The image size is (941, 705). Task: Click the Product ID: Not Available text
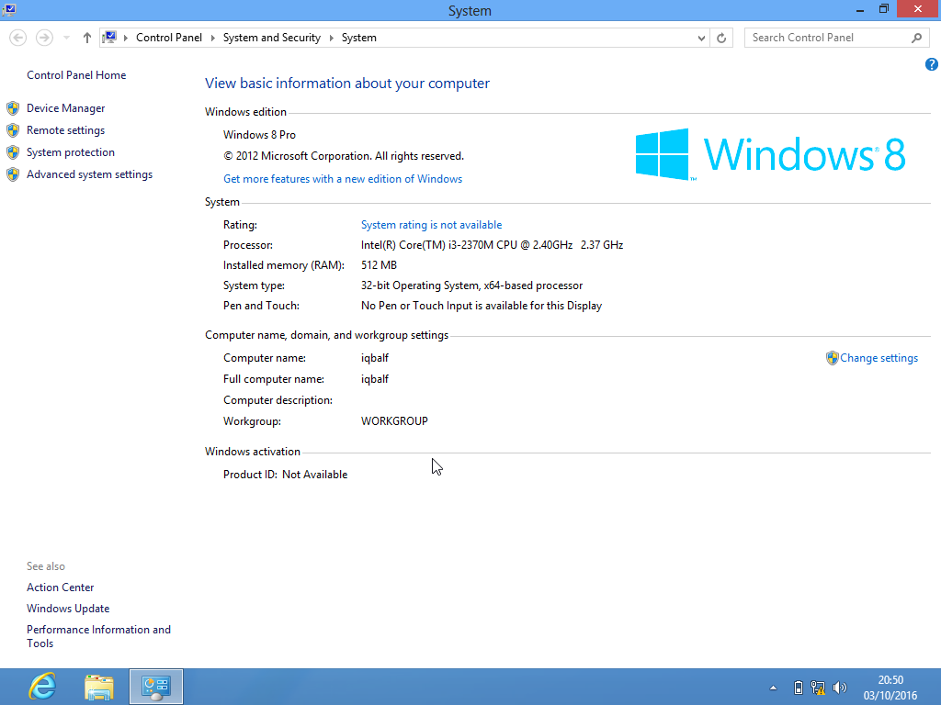coord(285,475)
